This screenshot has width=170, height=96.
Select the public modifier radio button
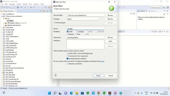click(67, 31)
